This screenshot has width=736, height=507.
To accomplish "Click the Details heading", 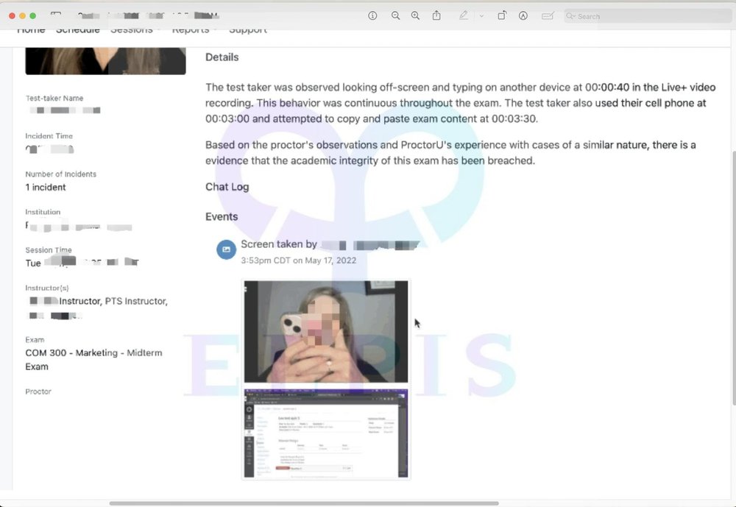I will 222,57.
